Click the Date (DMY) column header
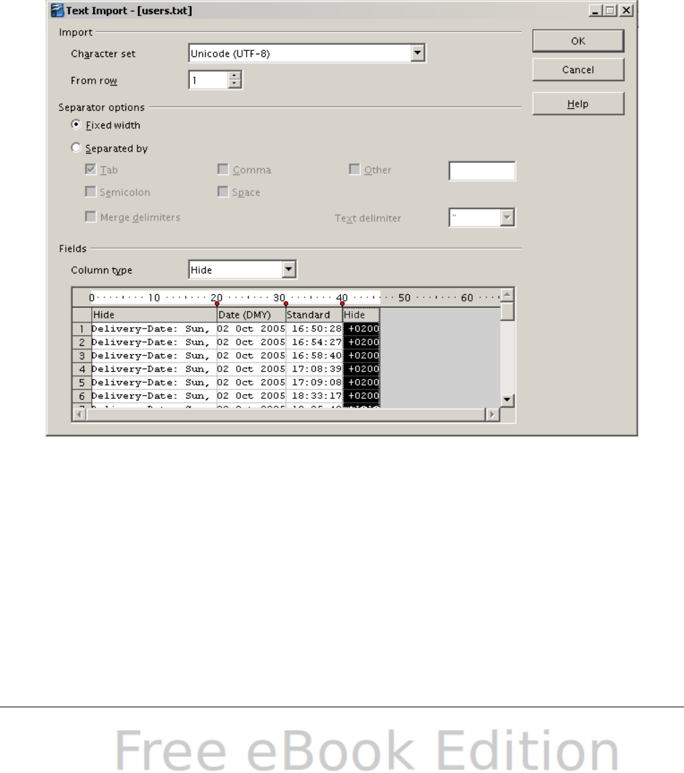 point(251,314)
